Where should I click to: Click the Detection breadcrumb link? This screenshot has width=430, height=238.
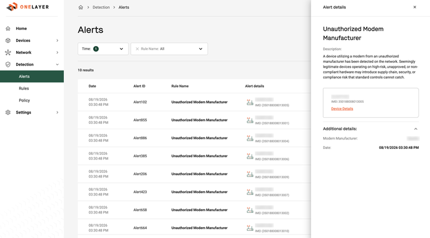(101, 7)
